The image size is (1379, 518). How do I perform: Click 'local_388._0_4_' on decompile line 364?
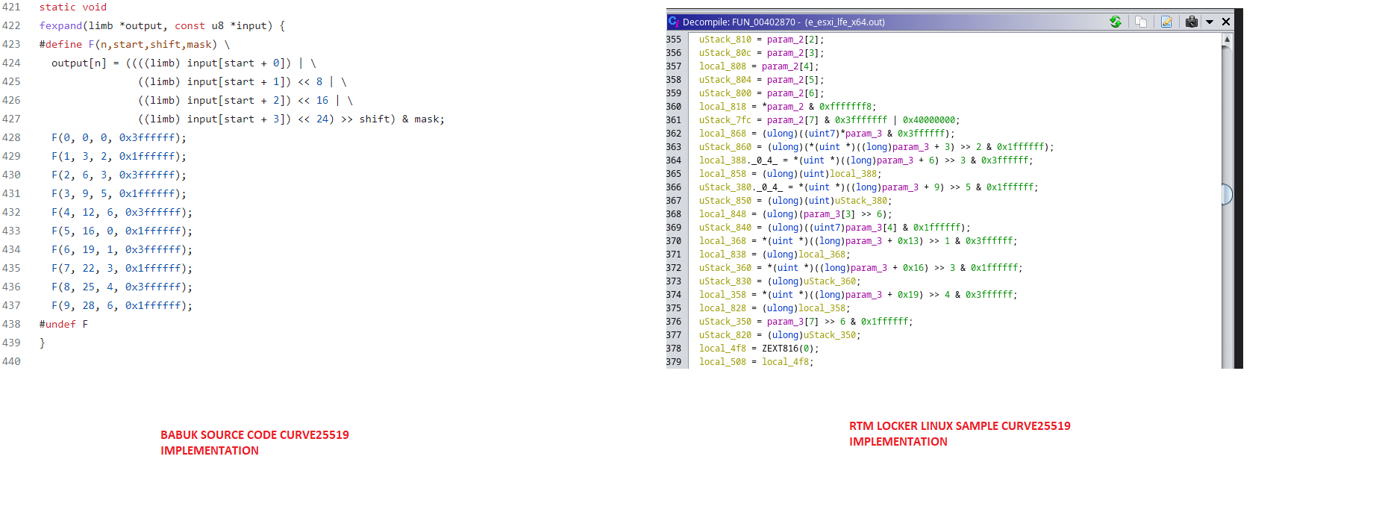(738, 160)
